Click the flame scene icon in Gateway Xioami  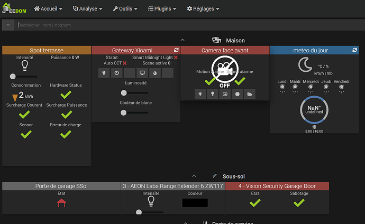pyautogui.click(x=155, y=73)
